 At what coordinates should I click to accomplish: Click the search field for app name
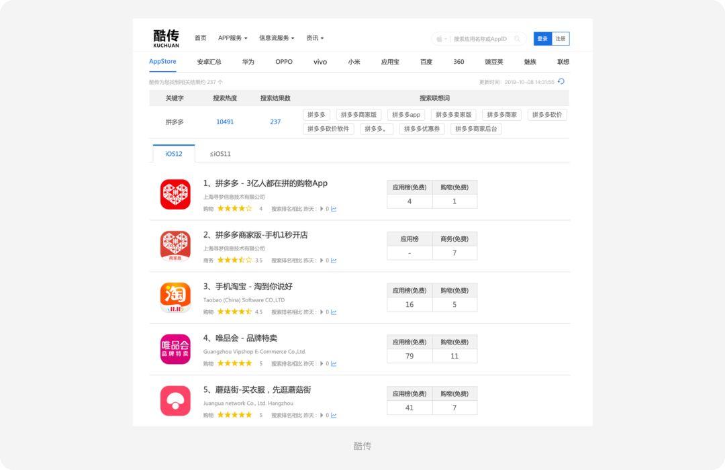tap(481, 39)
